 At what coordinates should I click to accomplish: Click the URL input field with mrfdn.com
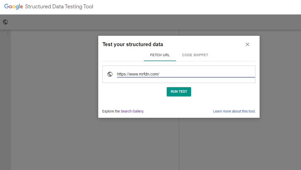coord(186,74)
